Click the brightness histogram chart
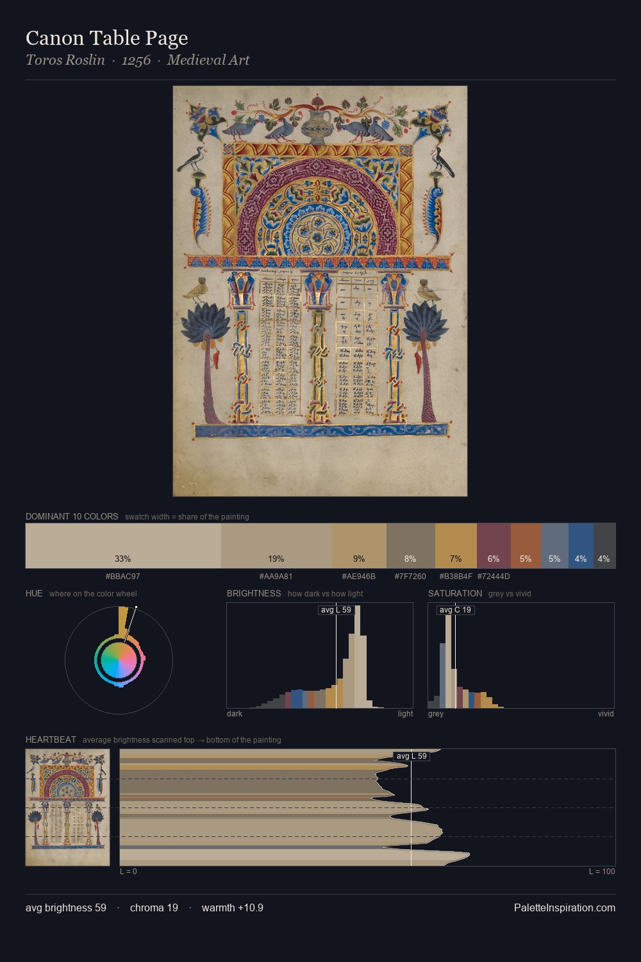 click(x=320, y=655)
